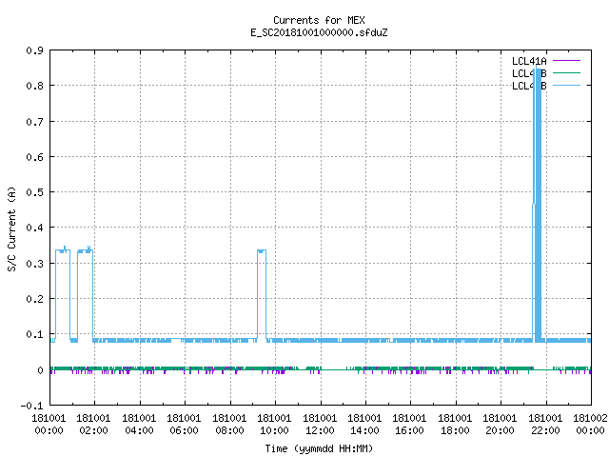Screen dimensions: 609x457
Task: Click the y-axis label 'S/C Current (A)'
Action: tap(11, 228)
